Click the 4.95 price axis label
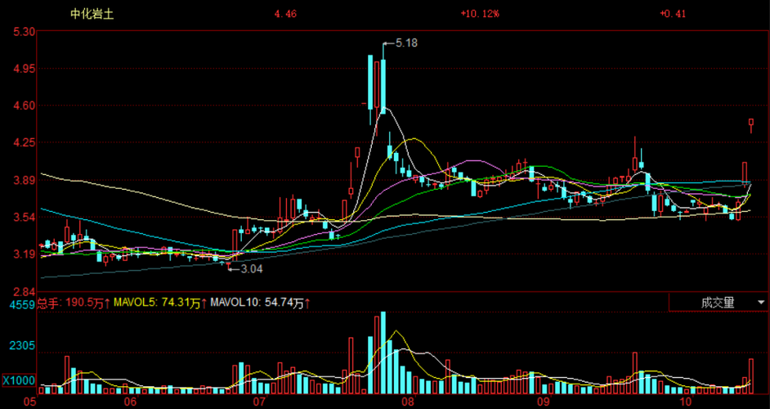This screenshot has height=409, width=770. pos(23,69)
